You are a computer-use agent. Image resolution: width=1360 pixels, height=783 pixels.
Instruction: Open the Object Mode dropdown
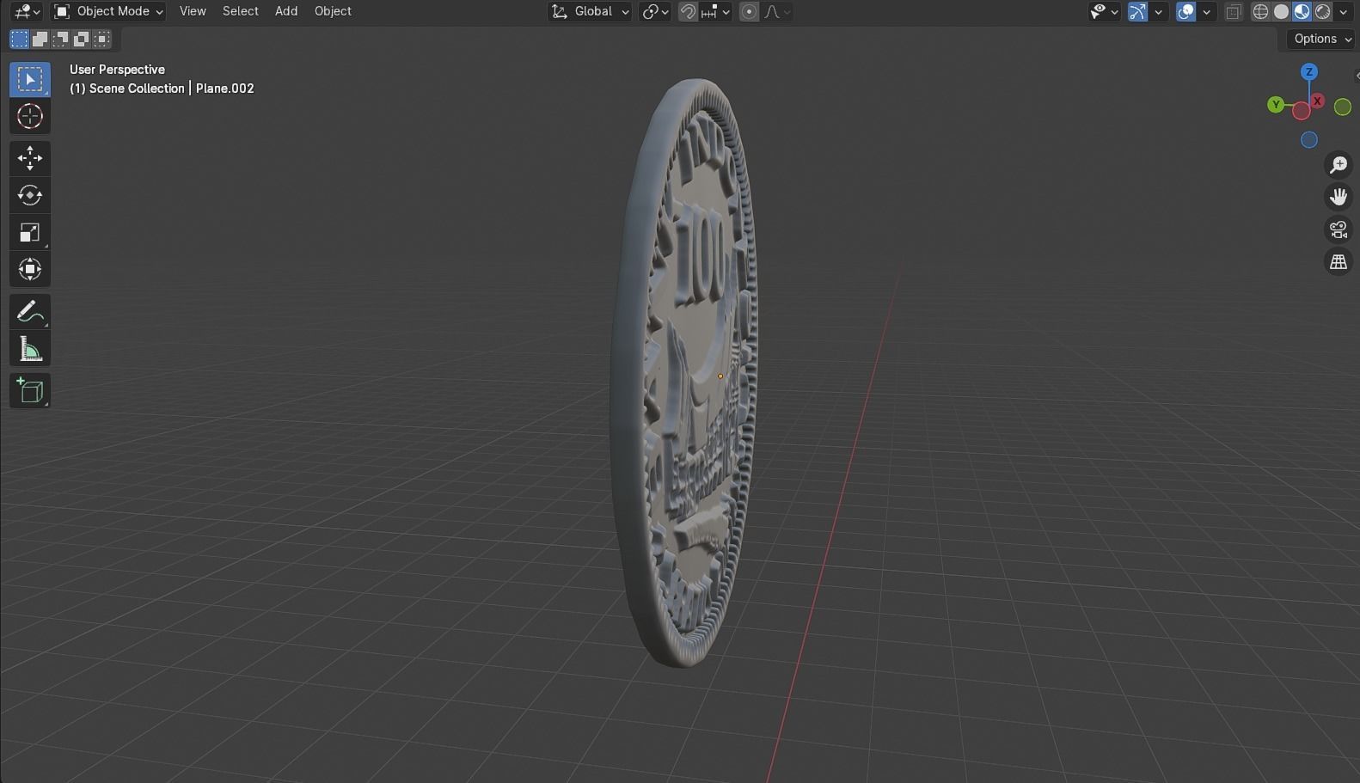107,11
